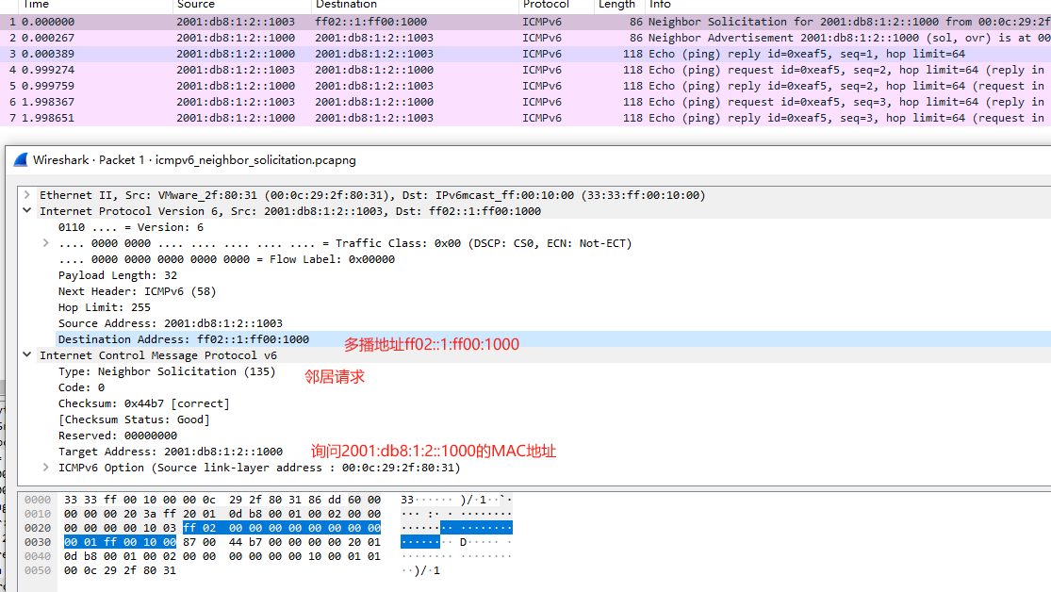
Task: Select the Target Address field line
Action: [x=170, y=452]
